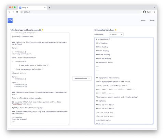Click the string.is blue code logo
164x139 pixels.
click(x=10, y=20)
